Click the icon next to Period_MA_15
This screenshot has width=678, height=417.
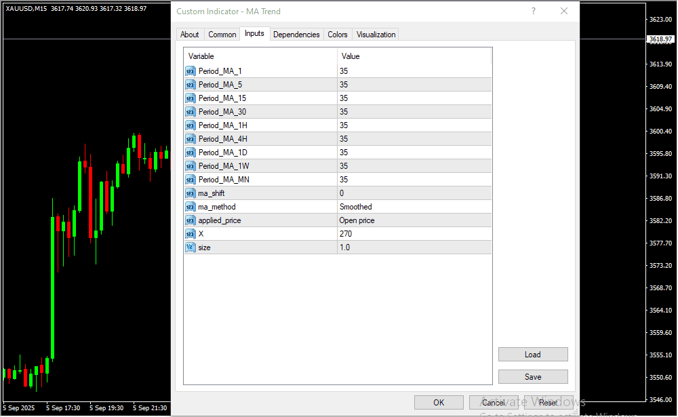click(190, 98)
